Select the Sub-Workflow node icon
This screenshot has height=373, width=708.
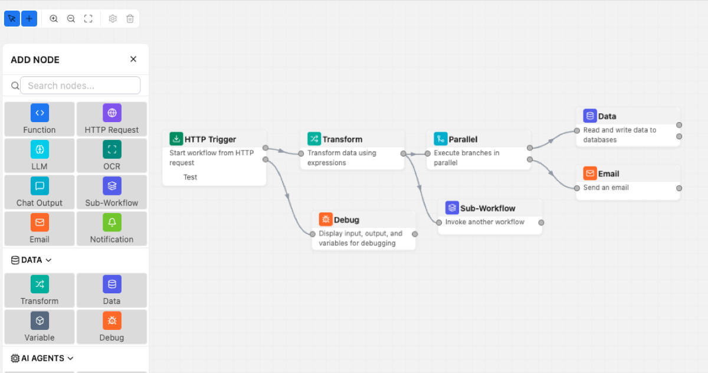(x=112, y=186)
